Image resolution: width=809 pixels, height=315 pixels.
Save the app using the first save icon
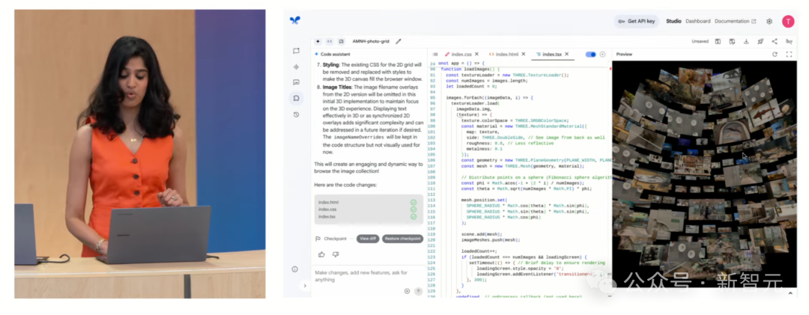pyautogui.click(x=718, y=41)
